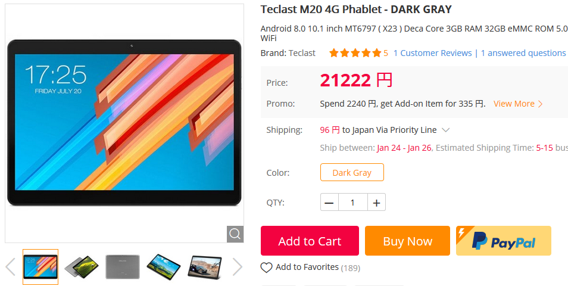Expand the shipping method dropdown arrow
568x286 pixels.
pyautogui.click(x=446, y=130)
